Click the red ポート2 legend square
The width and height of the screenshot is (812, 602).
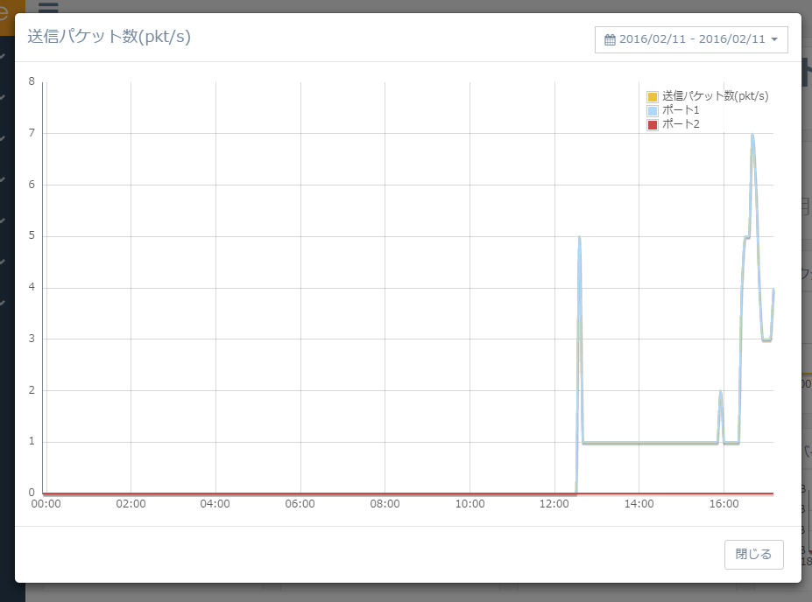click(x=652, y=124)
